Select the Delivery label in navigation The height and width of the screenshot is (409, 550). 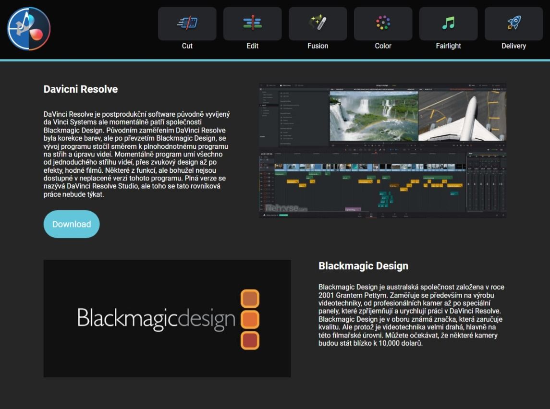pyautogui.click(x=513, y=46)
